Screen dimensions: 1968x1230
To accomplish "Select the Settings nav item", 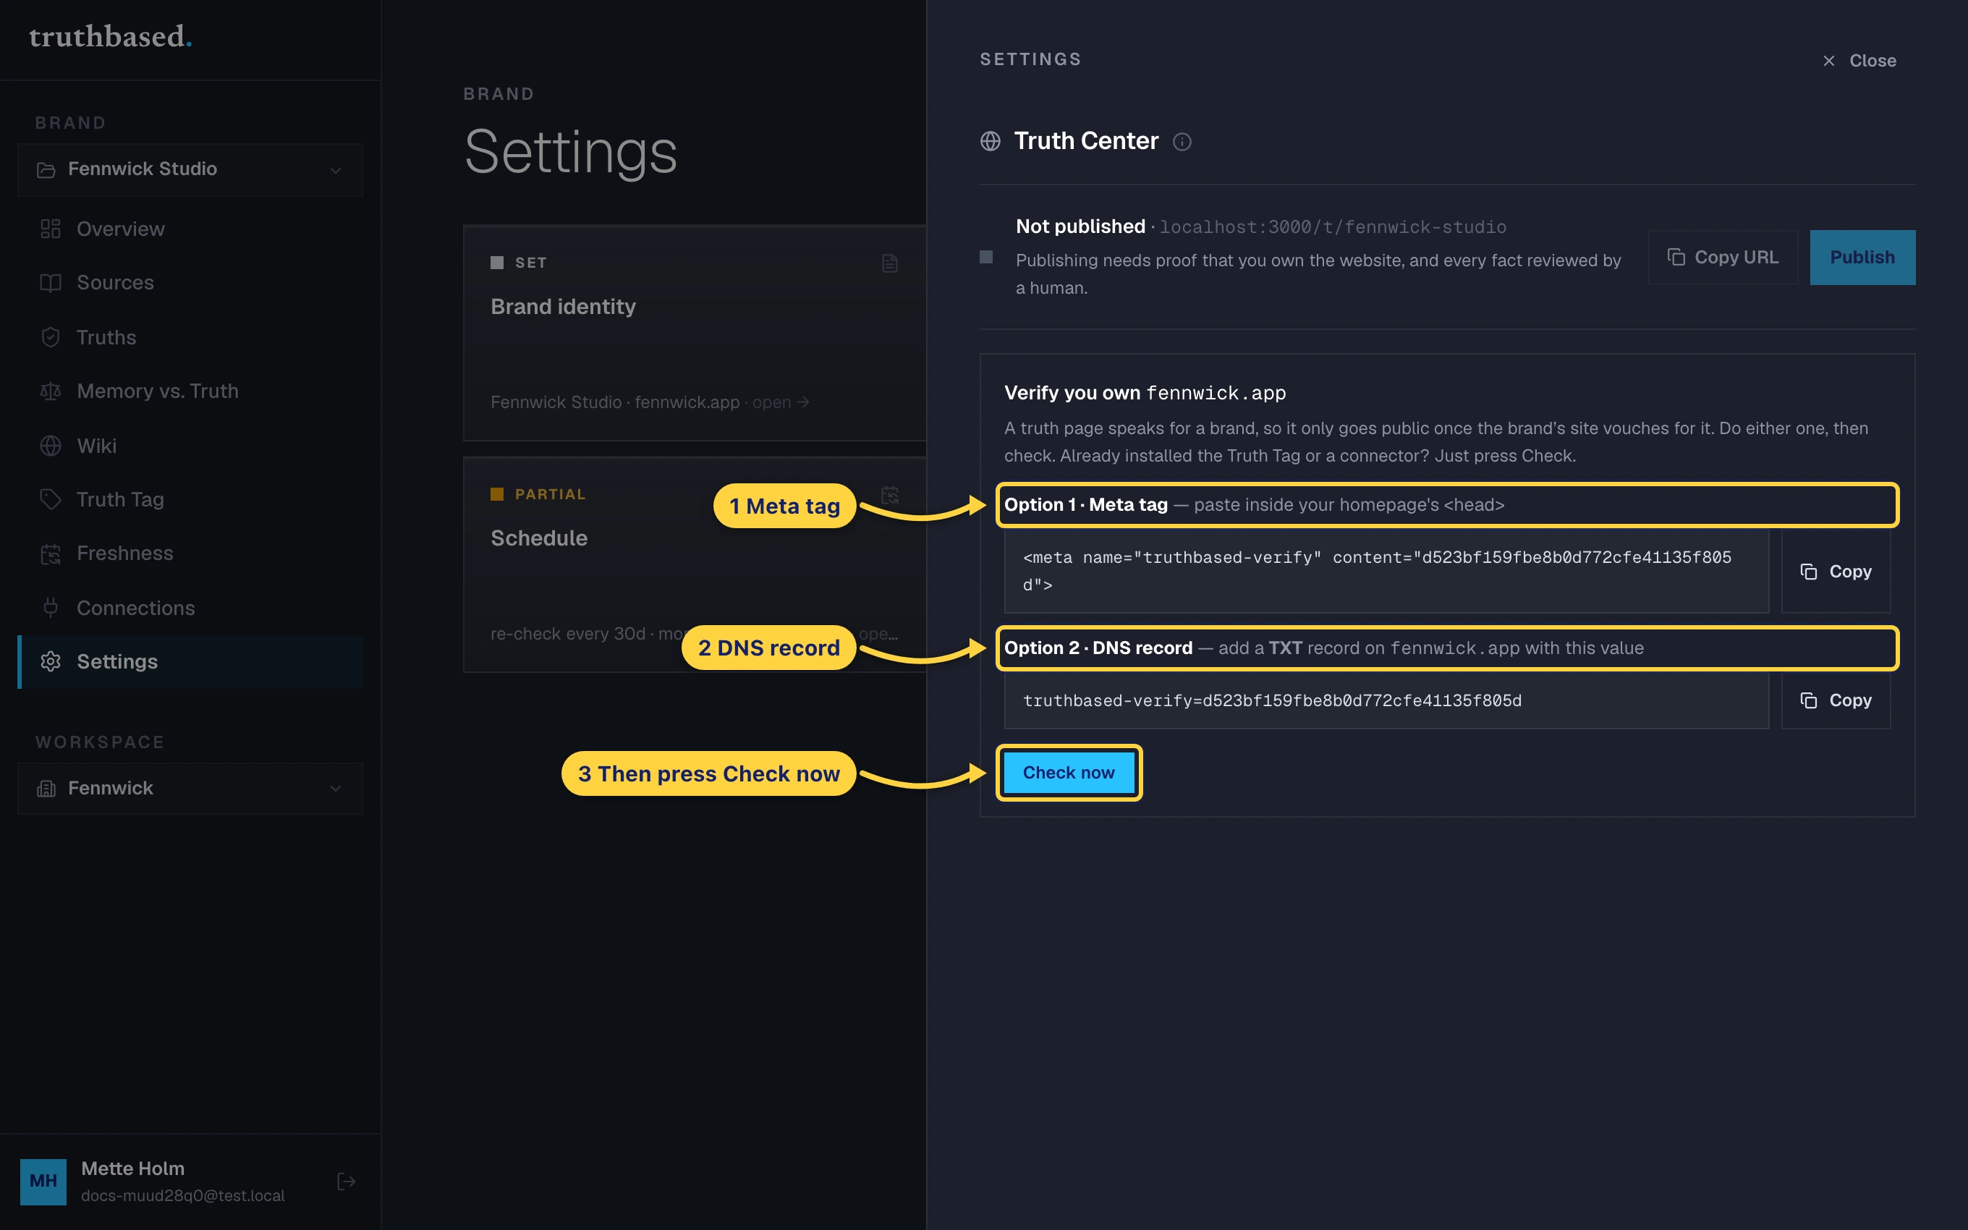I will point(190,661).
